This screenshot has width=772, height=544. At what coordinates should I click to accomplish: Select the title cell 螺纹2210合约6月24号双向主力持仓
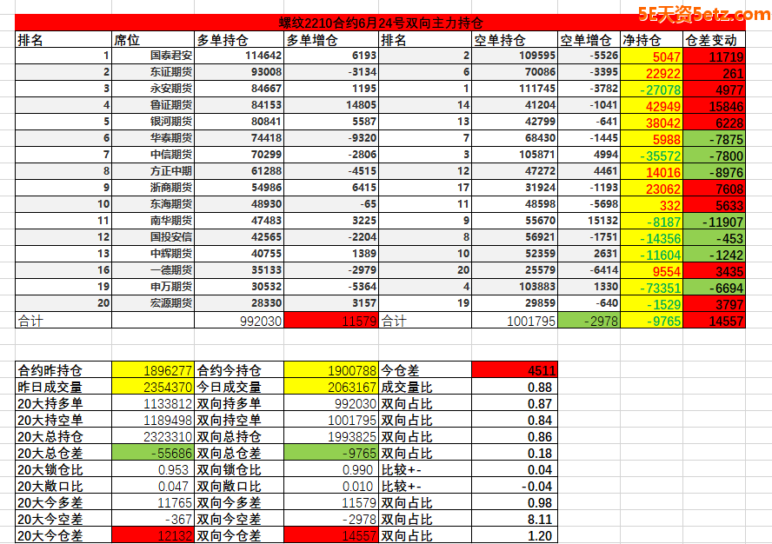380,23
